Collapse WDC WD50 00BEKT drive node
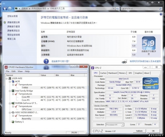This screenshot has height=137, width=165. tap(10, 113)
